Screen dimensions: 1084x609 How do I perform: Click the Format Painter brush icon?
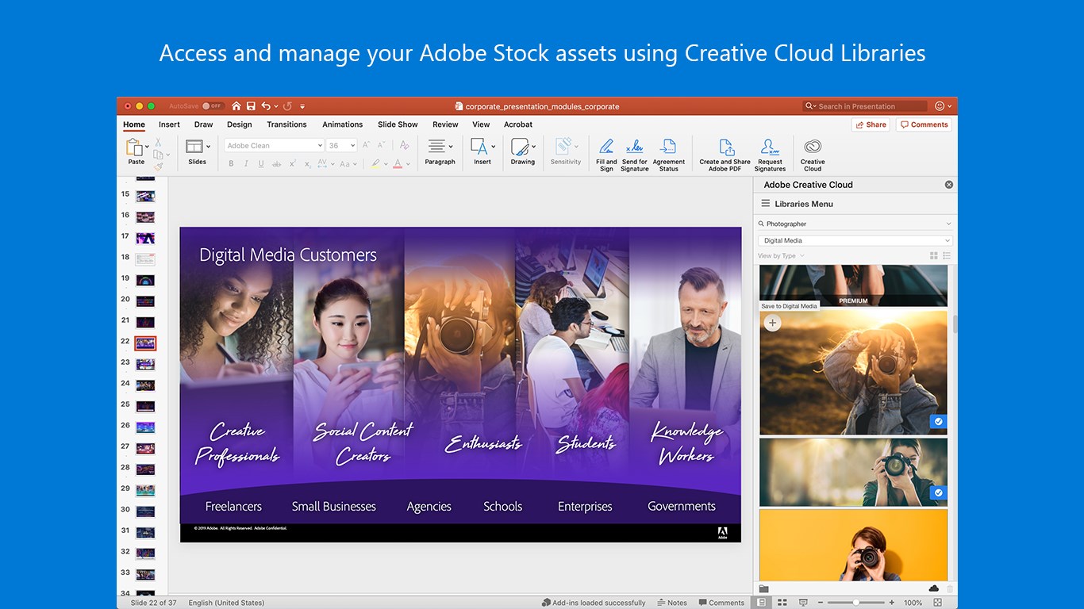(x=158, y=167)
